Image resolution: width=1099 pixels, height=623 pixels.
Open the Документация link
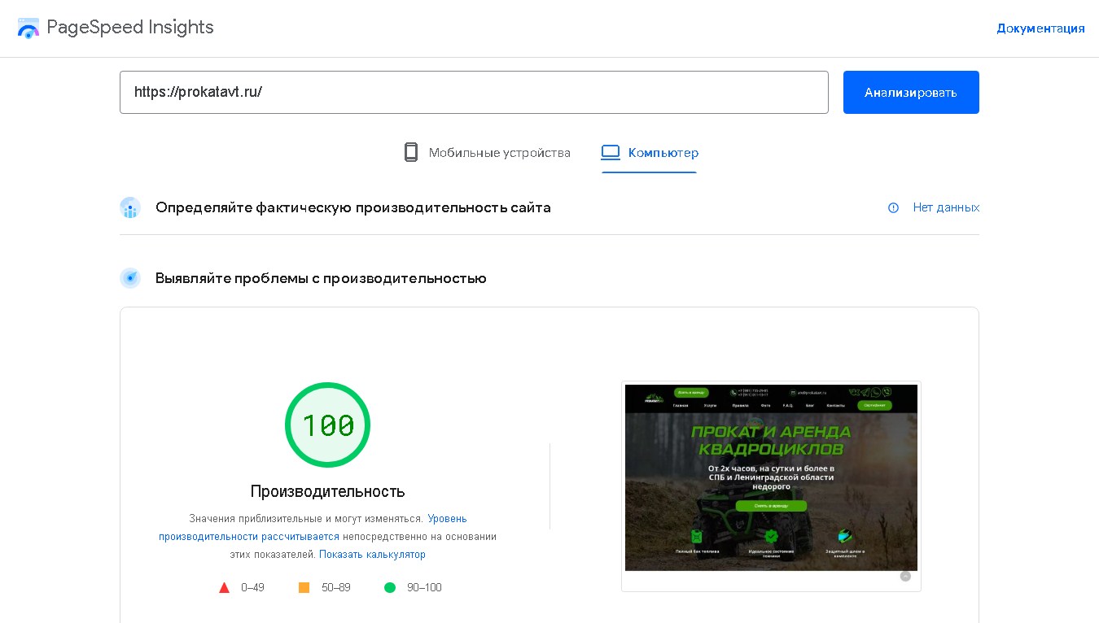point(1040,28)
